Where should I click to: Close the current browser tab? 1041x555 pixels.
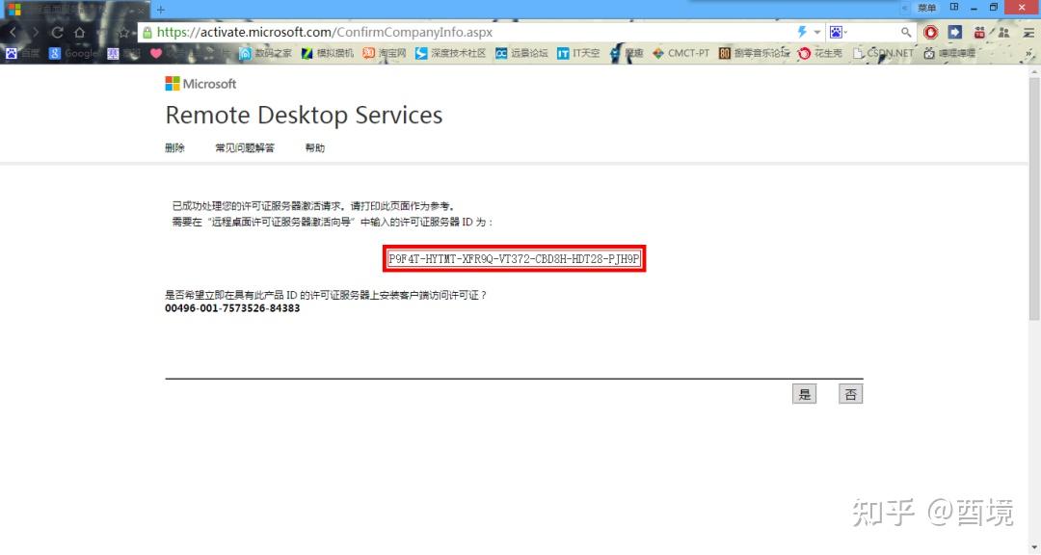[x=141, y=10]
